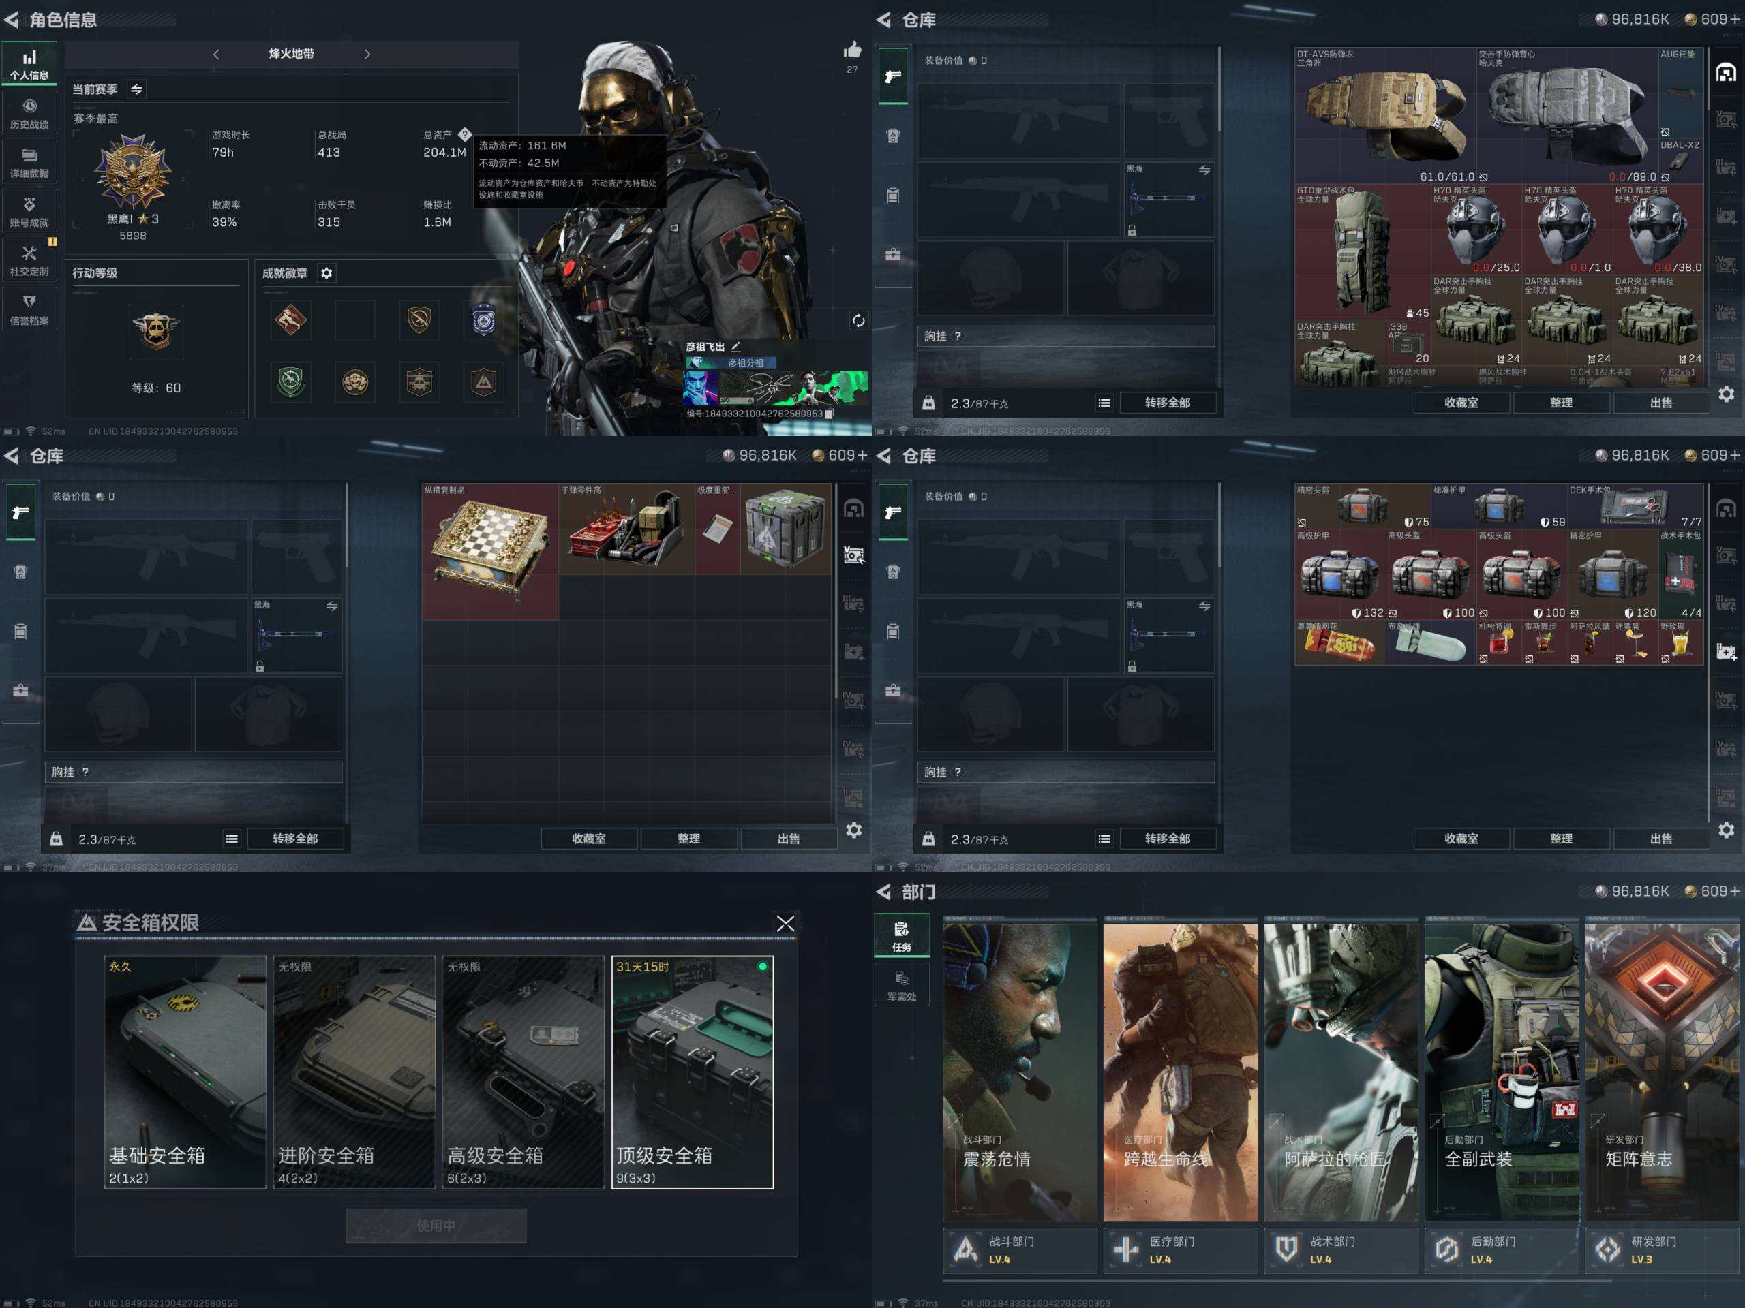Image resolution: width=1745 pixels, height=1308 pixels.
Task: Switch to the 军需处 tab in 部门
Action: pos(902,984)
